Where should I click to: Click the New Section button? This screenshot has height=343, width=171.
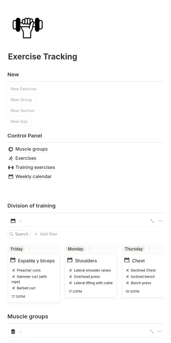(23, 111)
